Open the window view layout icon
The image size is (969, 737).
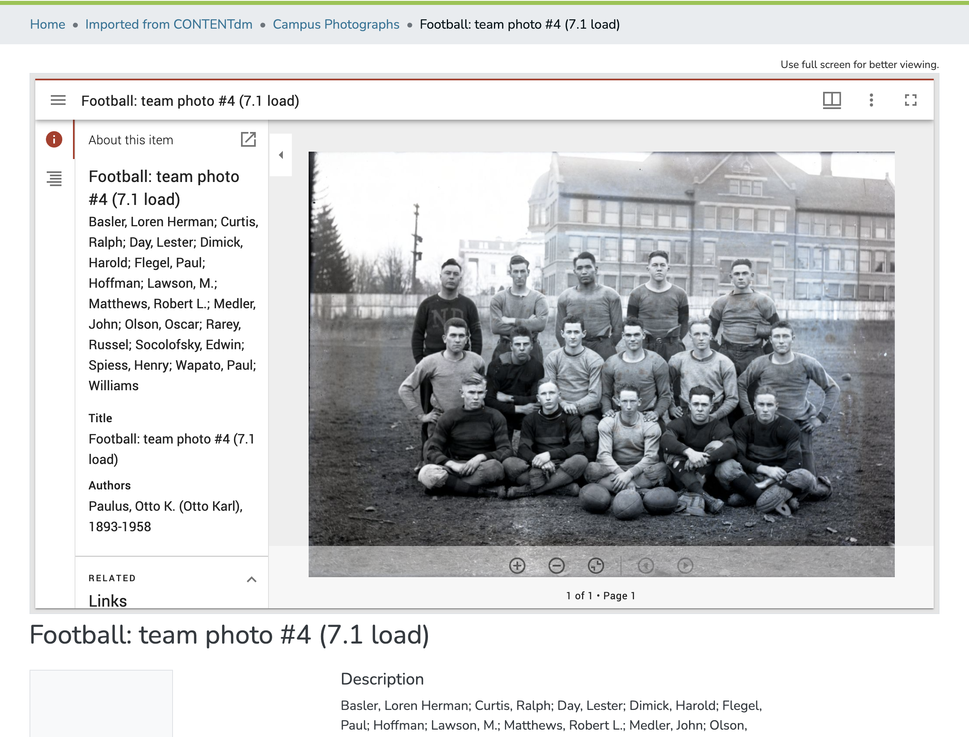tap(831, 100)
